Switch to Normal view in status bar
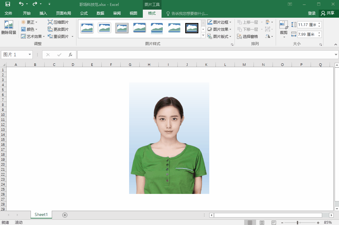 250,223
